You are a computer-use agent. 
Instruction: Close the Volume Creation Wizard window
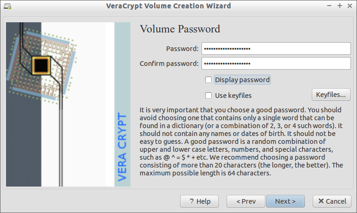pyautogui.click(x=350, y=6)
